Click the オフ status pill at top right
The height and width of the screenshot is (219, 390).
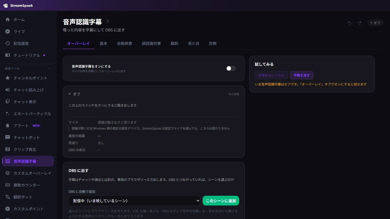[x=375, y=23]
